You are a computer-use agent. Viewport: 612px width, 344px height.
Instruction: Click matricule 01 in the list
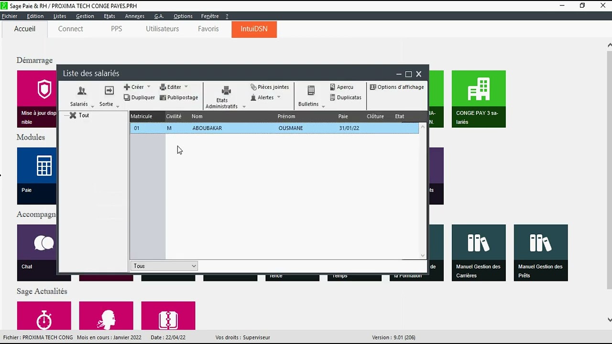coord(137,128)
